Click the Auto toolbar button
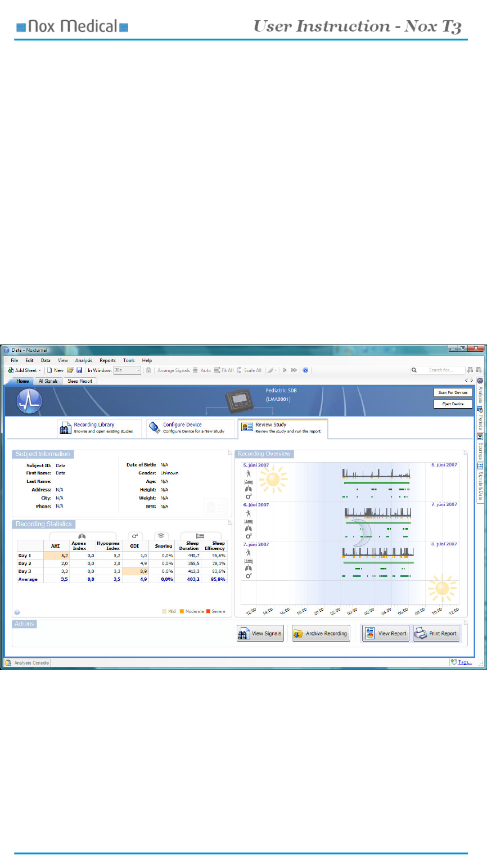Screen dimensions: 487x855 (202, 370)
